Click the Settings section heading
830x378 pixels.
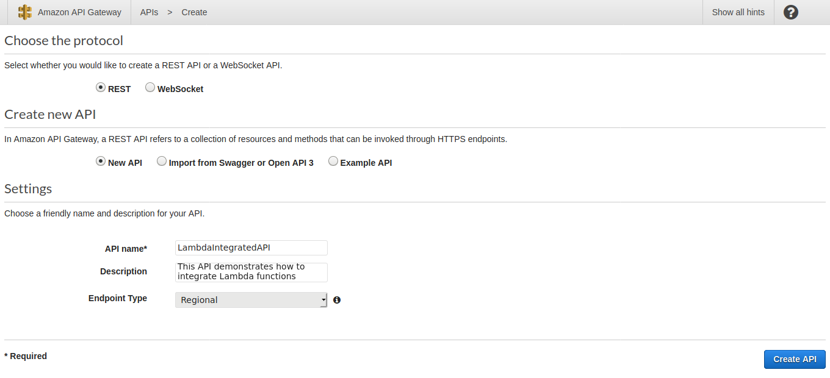tap(27, 188)
